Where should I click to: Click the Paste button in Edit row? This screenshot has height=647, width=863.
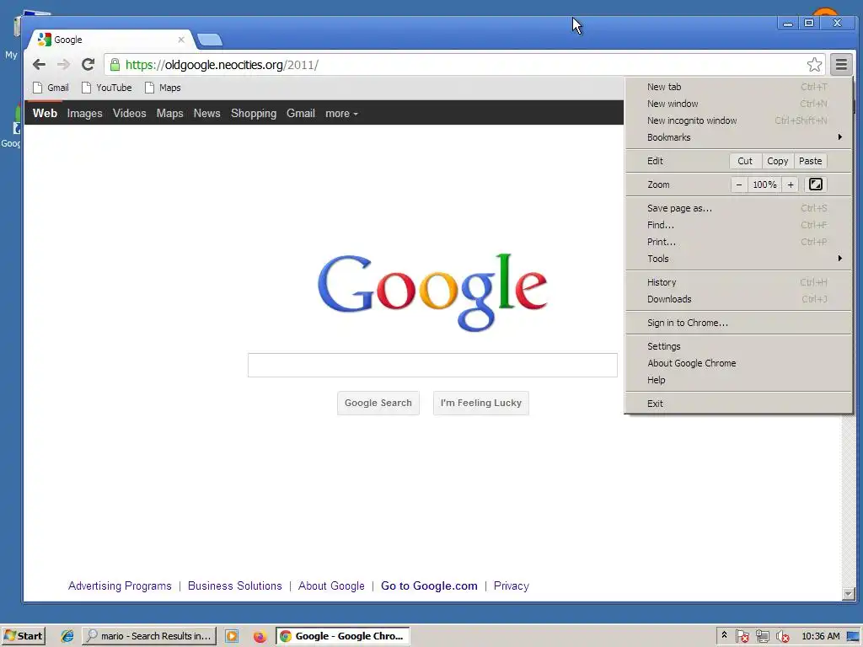[810, 161]
